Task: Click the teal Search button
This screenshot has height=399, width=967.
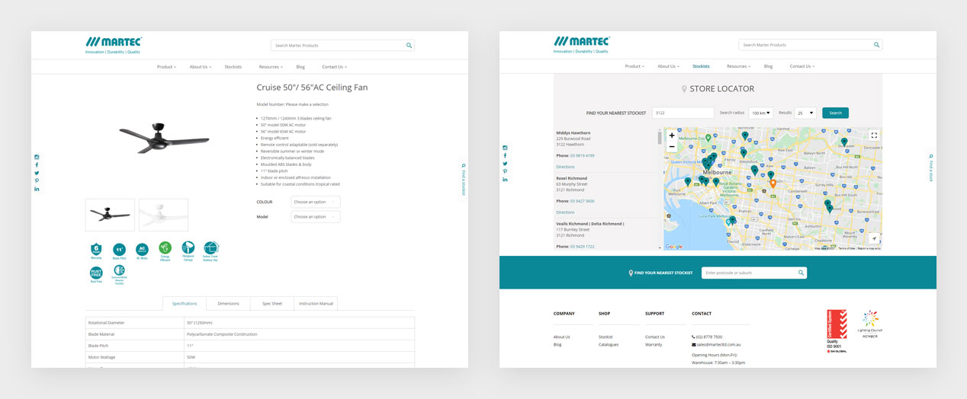Action: point(835,113)
